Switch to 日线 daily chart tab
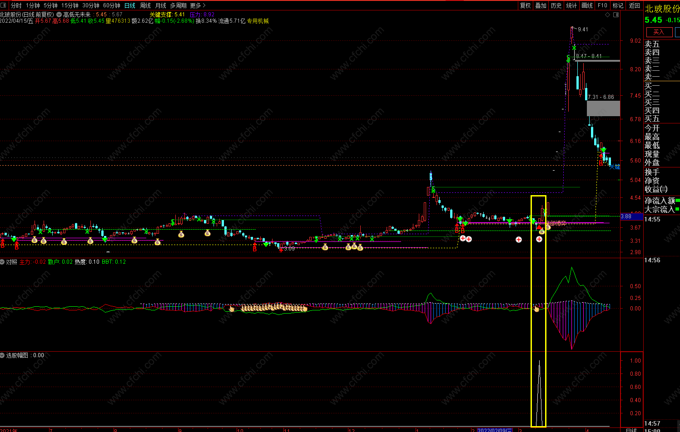The width and height of the screenshot is (680, 432). (130, 5)
